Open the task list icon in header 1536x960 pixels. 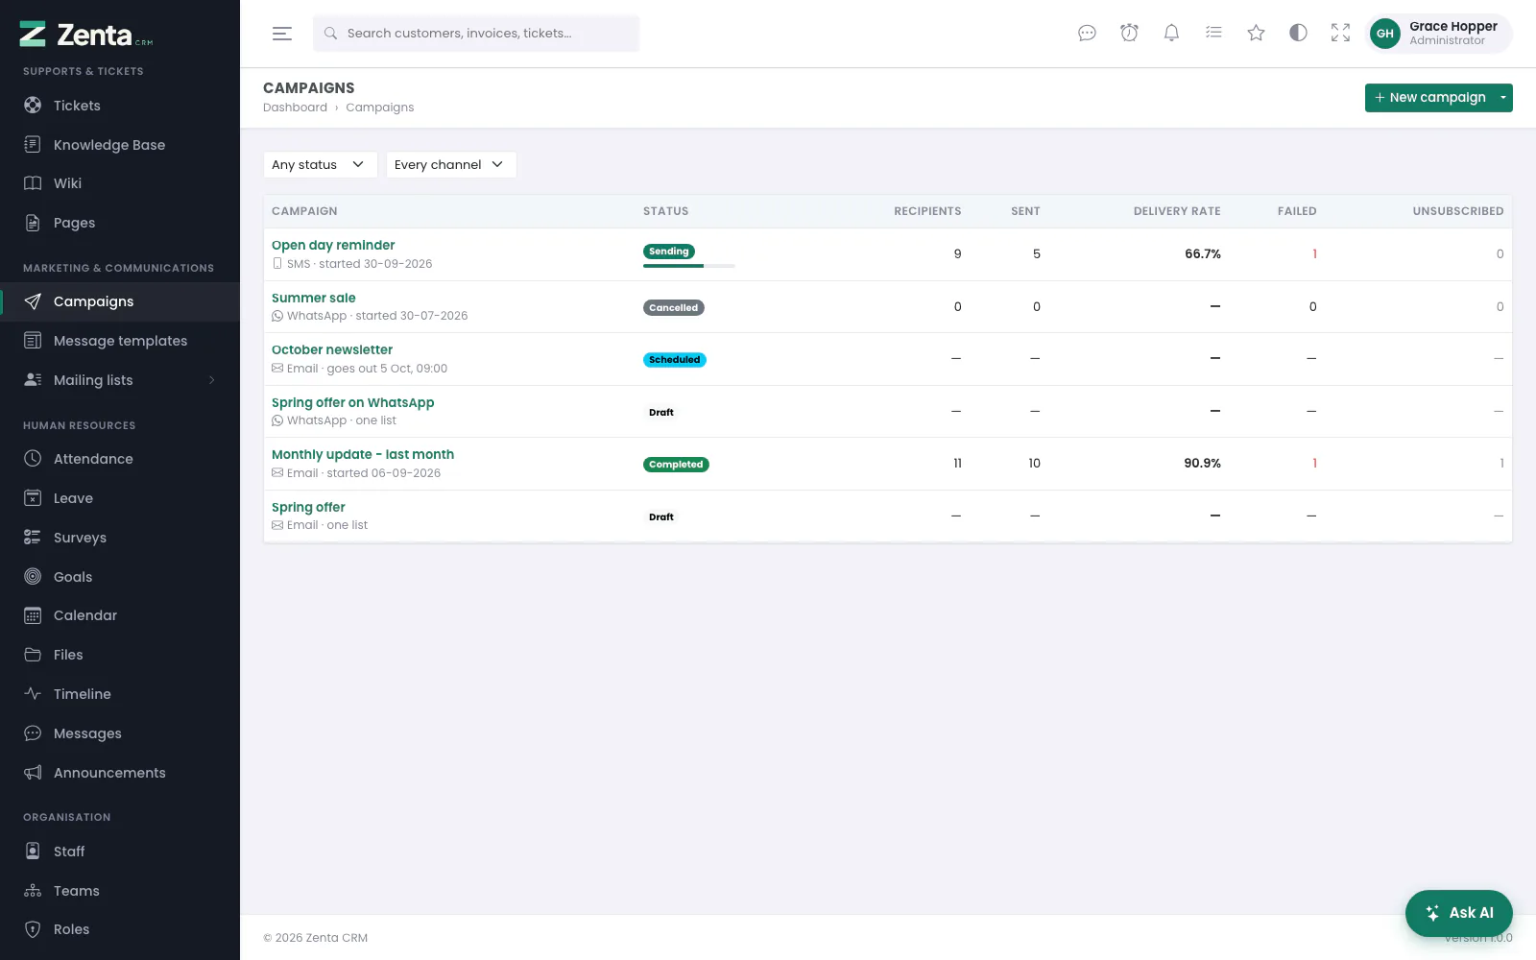click(1213, 34)
